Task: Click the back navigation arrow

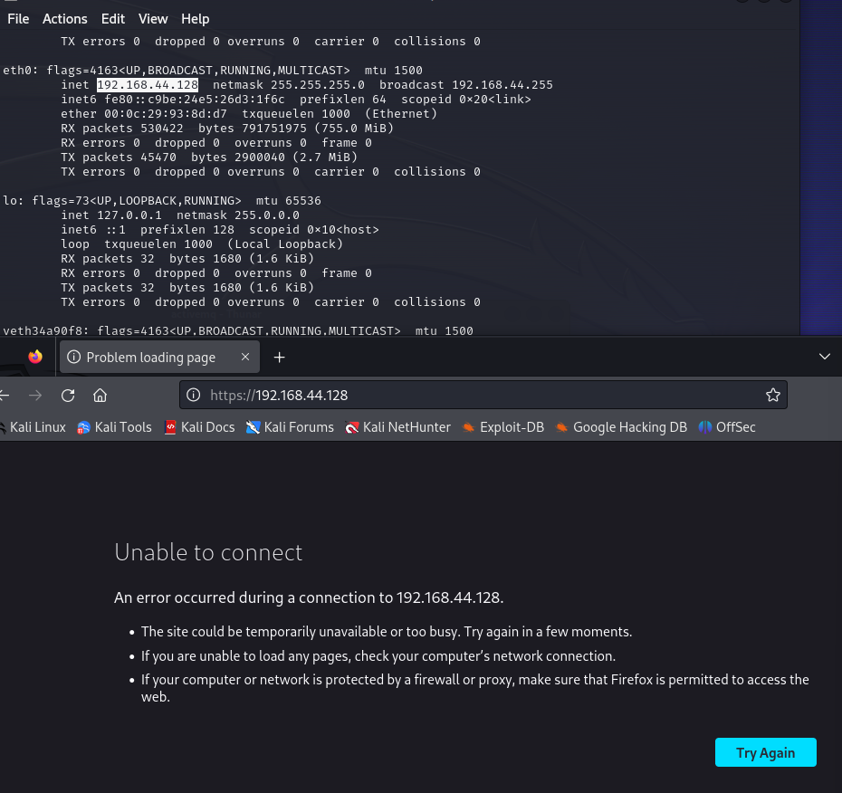Action: click(x=7, y=395)
